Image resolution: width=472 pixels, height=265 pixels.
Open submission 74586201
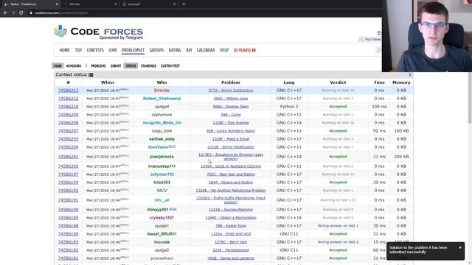click(69, 157)
